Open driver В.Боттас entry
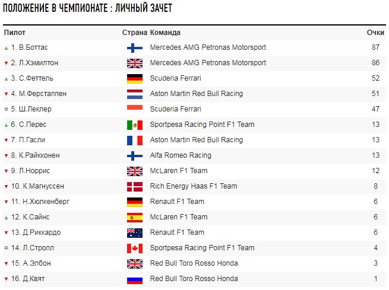This screenshot has height=290, width=389. pos(33,47)
